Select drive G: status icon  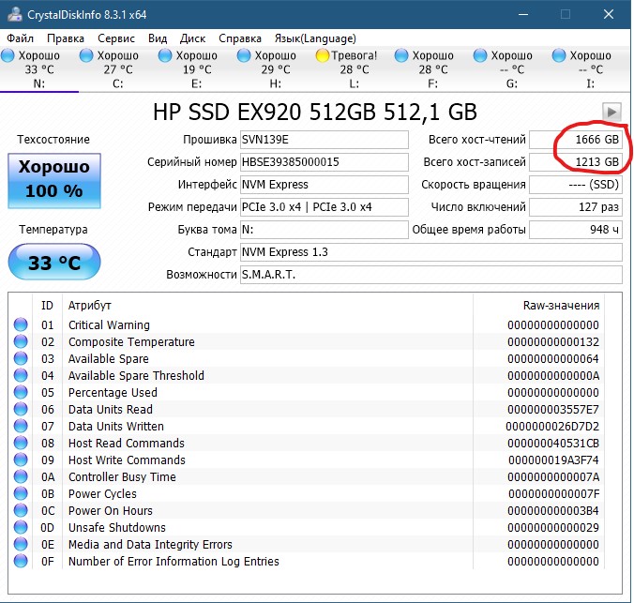pos(482,56)
